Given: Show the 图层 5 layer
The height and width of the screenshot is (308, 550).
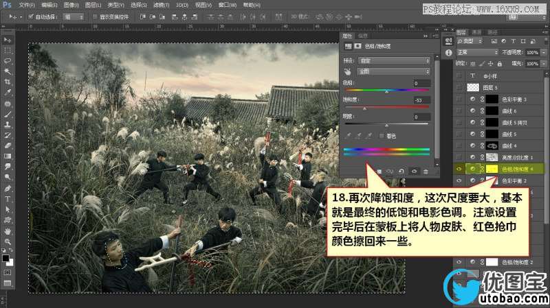Looking at the screenshot, I should [x=459, y=88].
